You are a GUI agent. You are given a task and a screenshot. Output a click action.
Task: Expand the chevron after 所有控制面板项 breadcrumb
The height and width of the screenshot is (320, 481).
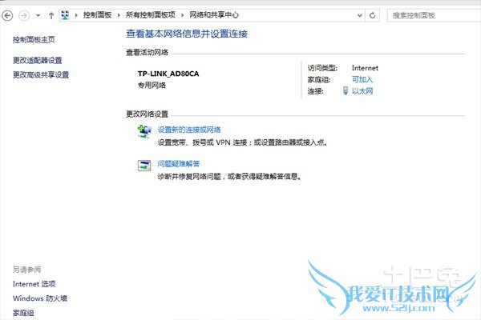183,15
